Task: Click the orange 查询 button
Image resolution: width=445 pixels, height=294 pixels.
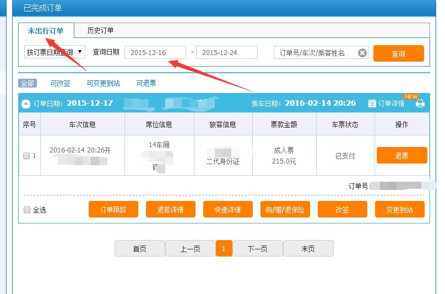Action: point(398,53)
